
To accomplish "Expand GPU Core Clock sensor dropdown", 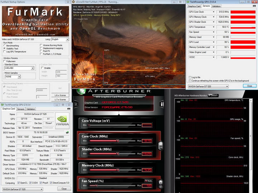I will [x=214, y=12].
